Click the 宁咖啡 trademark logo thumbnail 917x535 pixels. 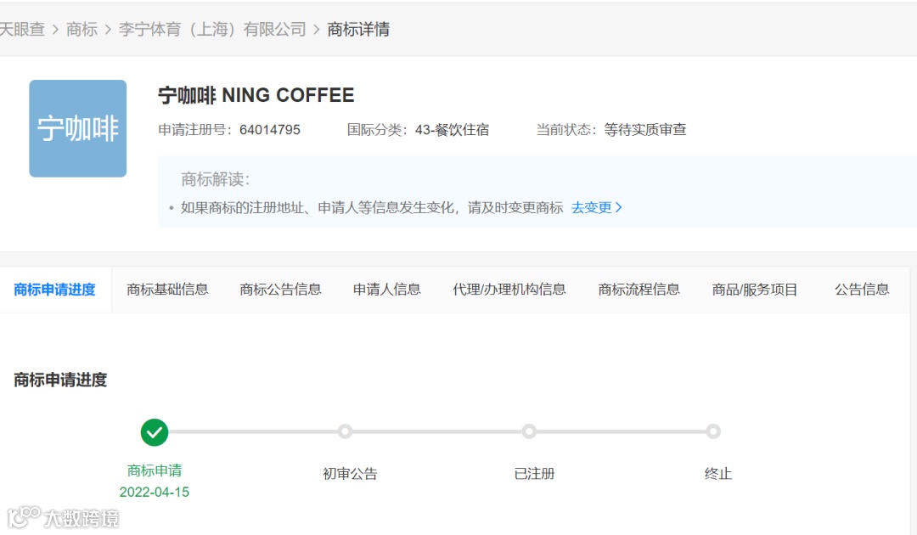78,128
